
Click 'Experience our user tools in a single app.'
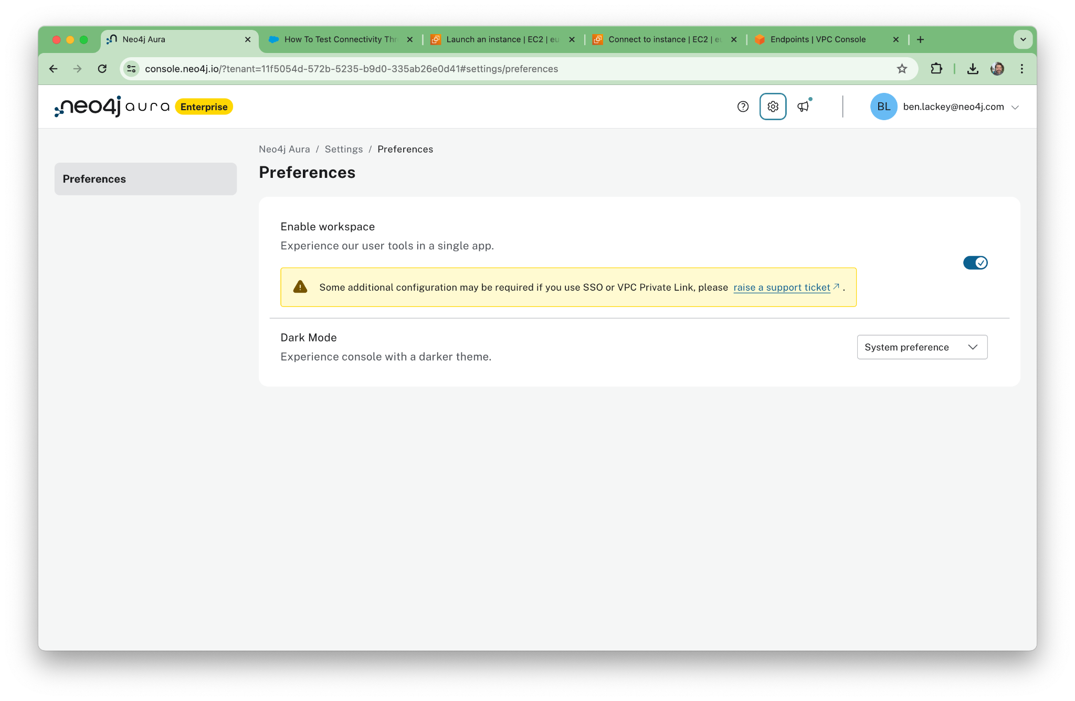(387, 246)
